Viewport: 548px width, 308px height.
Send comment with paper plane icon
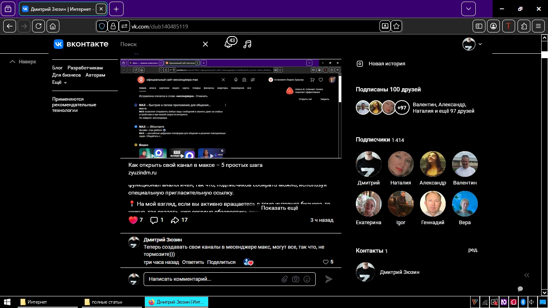click(x=329, y=279)
